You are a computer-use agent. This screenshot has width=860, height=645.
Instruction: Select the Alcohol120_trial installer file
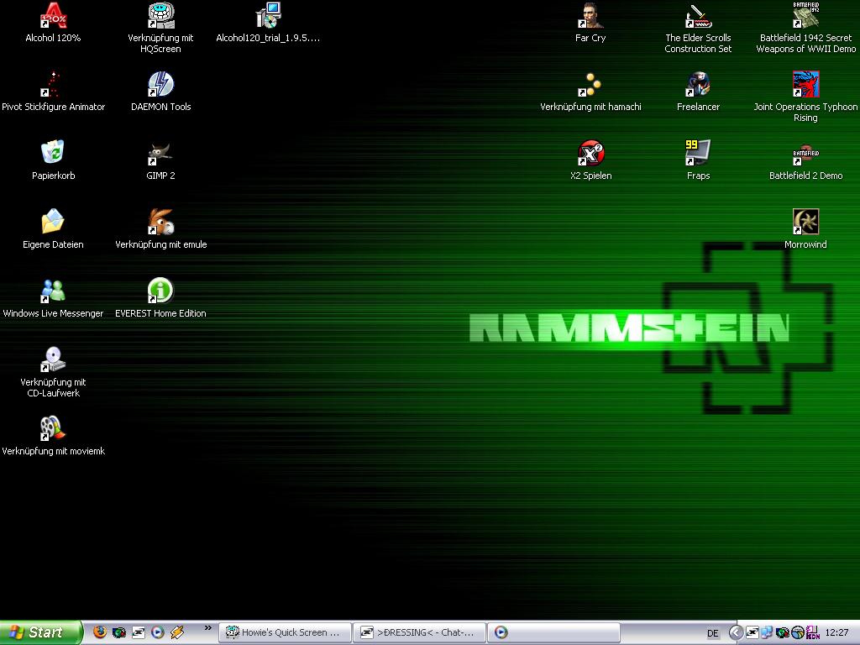pos(268,23)
